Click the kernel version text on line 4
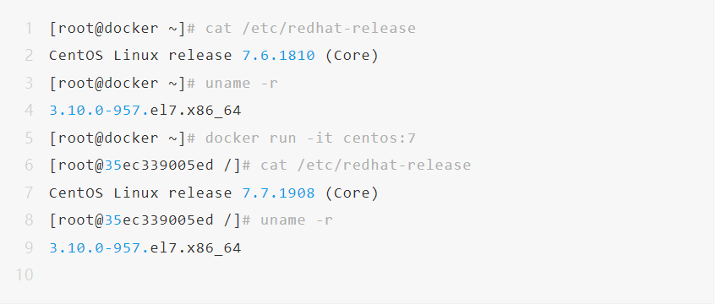 point(145,111)
